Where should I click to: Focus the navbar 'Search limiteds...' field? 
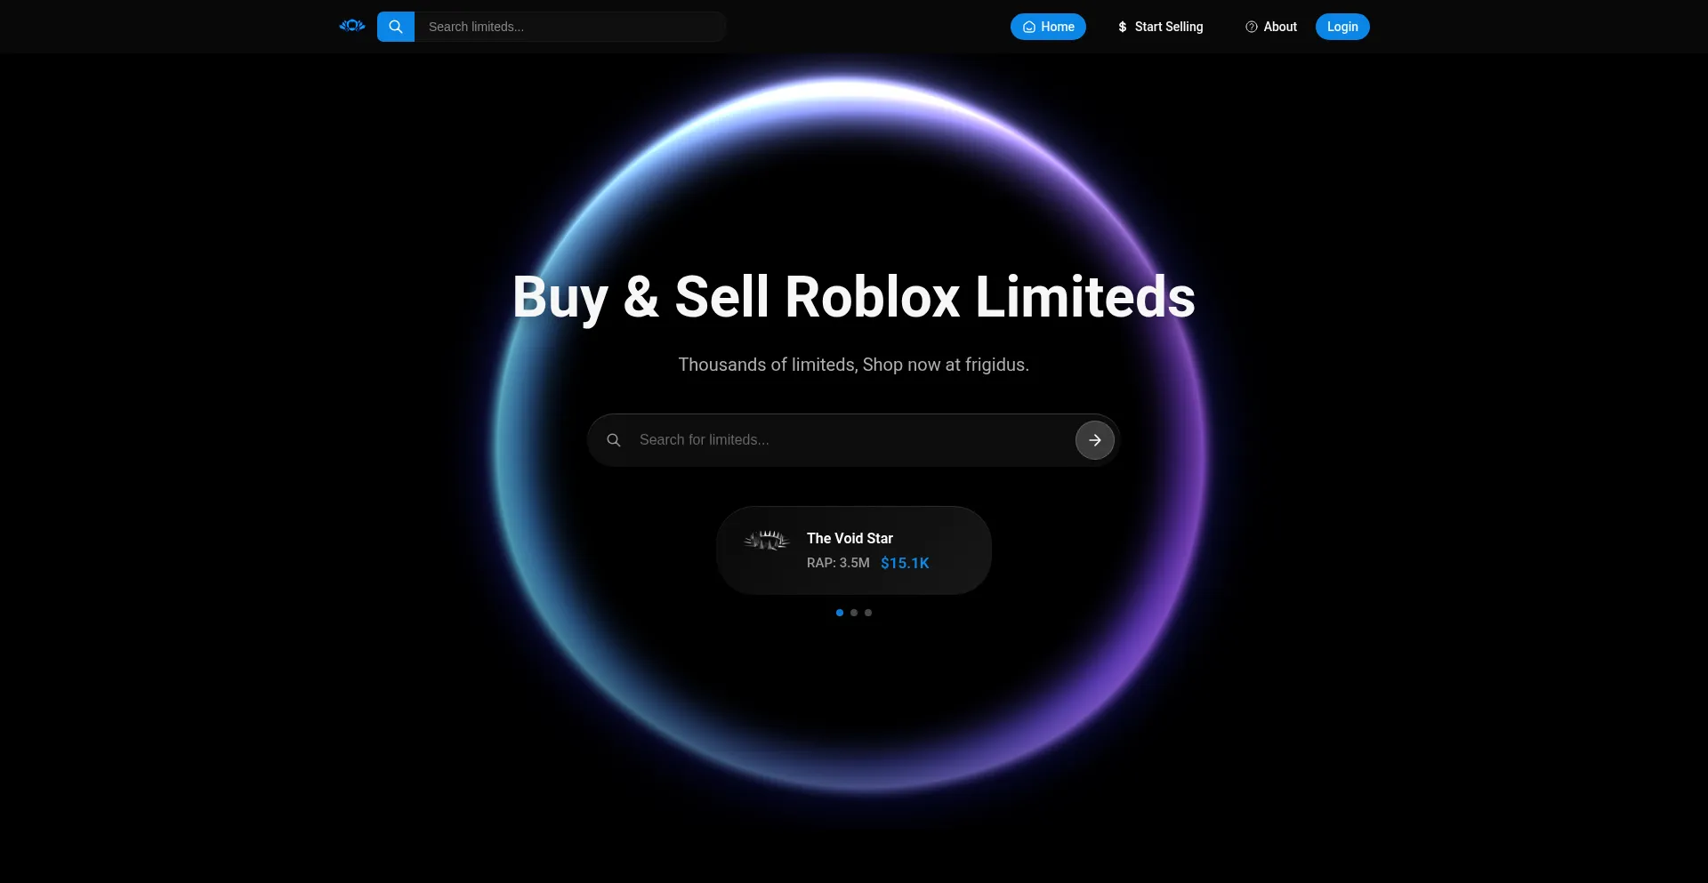pyautogui.click(x=570, y=27)
